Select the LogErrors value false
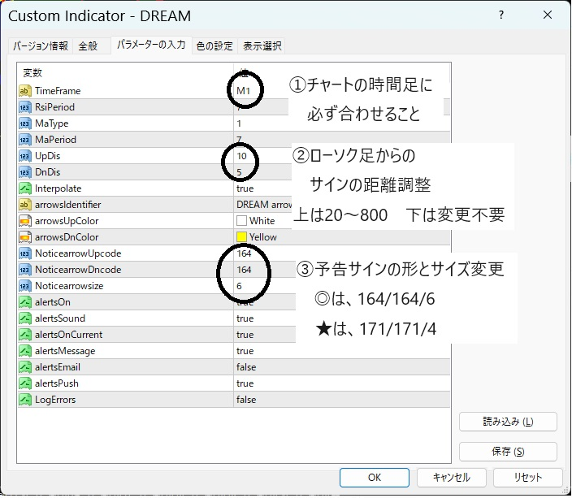572x498 pixels. [x=246, y=399]
